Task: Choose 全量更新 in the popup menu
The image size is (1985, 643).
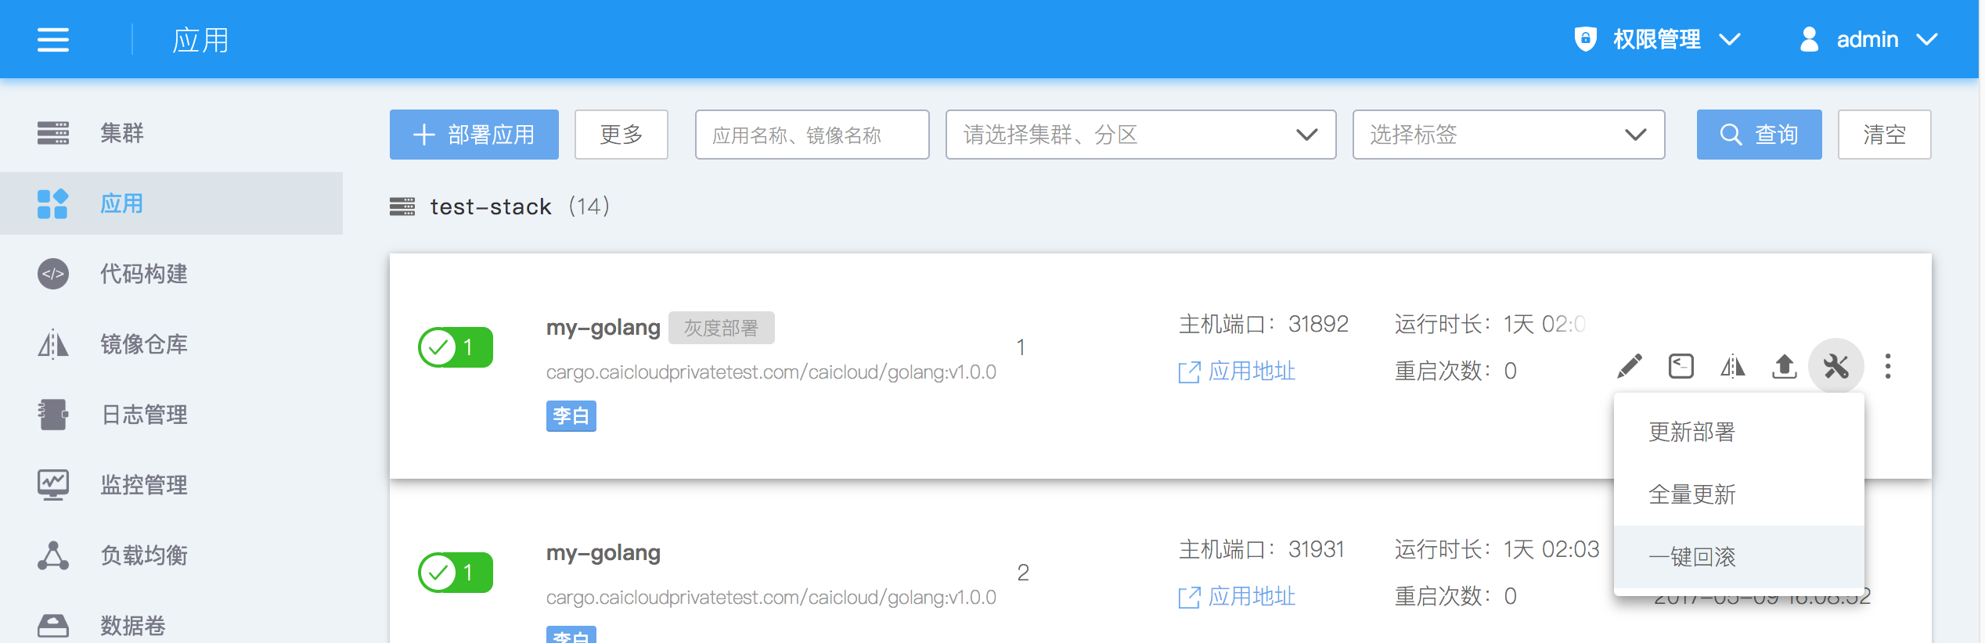Action: pyautogui.click(x=1692, y=494)
